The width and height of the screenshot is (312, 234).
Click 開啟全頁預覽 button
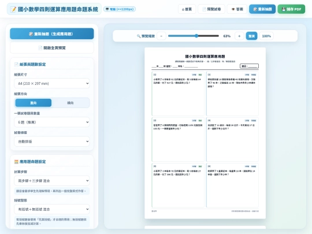click(52, 48)
